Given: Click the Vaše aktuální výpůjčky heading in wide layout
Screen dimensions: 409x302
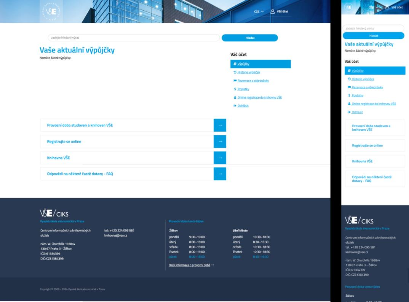Looking at the screenshot, I should (x=77, y=50).
